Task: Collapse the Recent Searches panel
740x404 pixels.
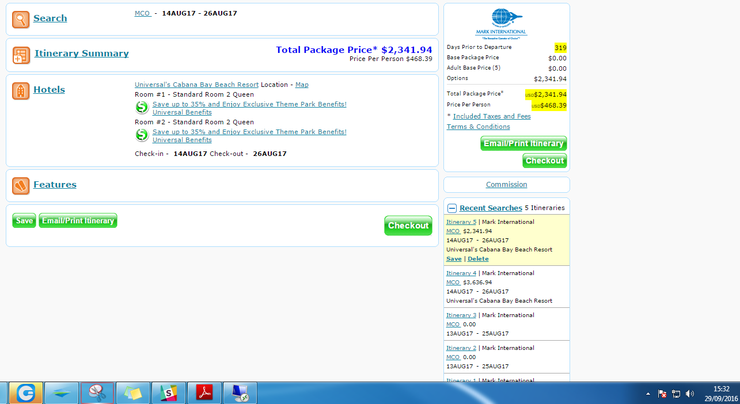Action: pos(452,208)
